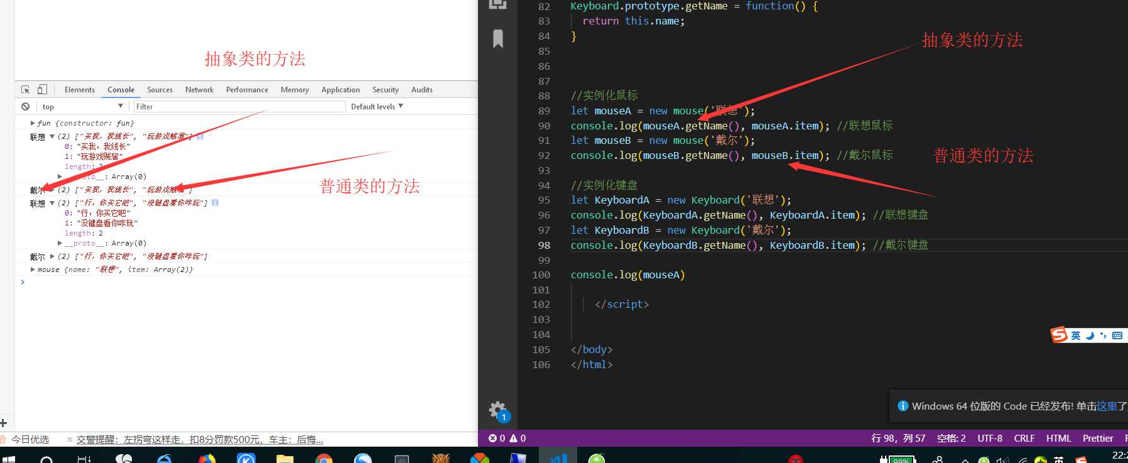
Task: Change encoding via UTF-8 status item
Action: coord(990,438)
